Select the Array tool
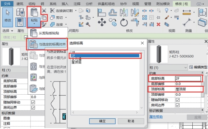This screenshot has width=208, height=129. (144, 17)
